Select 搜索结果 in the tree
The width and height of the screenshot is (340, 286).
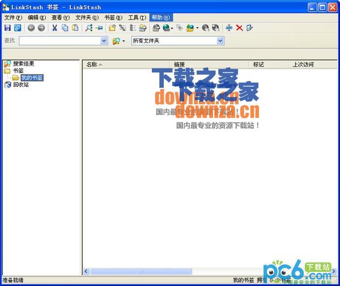(23, 63)
